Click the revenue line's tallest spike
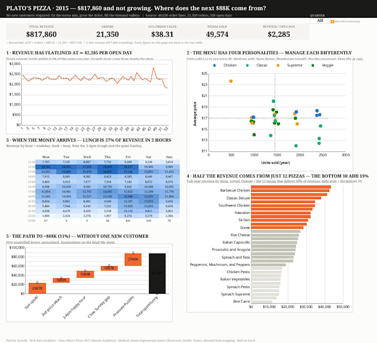The image size is (377, 343). point(154,68)
